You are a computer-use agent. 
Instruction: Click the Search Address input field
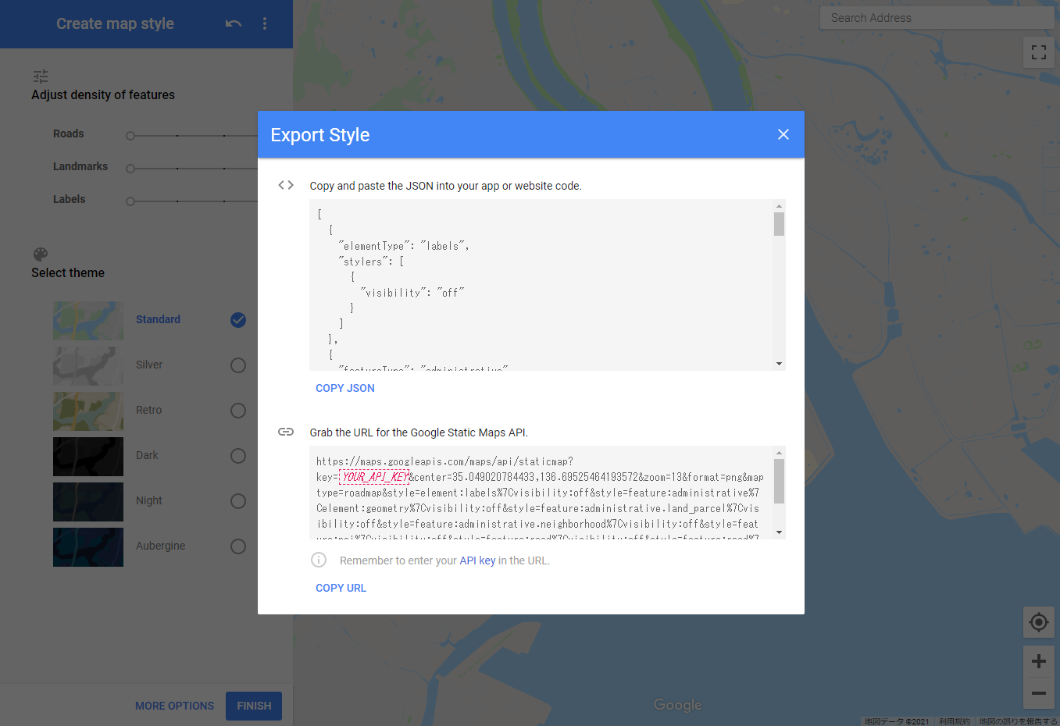pos(935,17)
